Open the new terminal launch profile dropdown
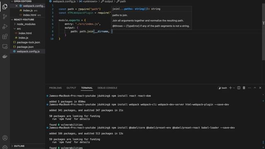Image resolution: width=265 pixels, height=149 pixels. 234,88
